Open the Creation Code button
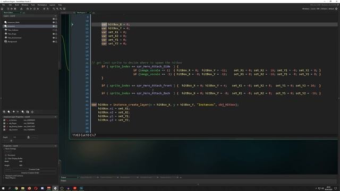 [34, 169]
